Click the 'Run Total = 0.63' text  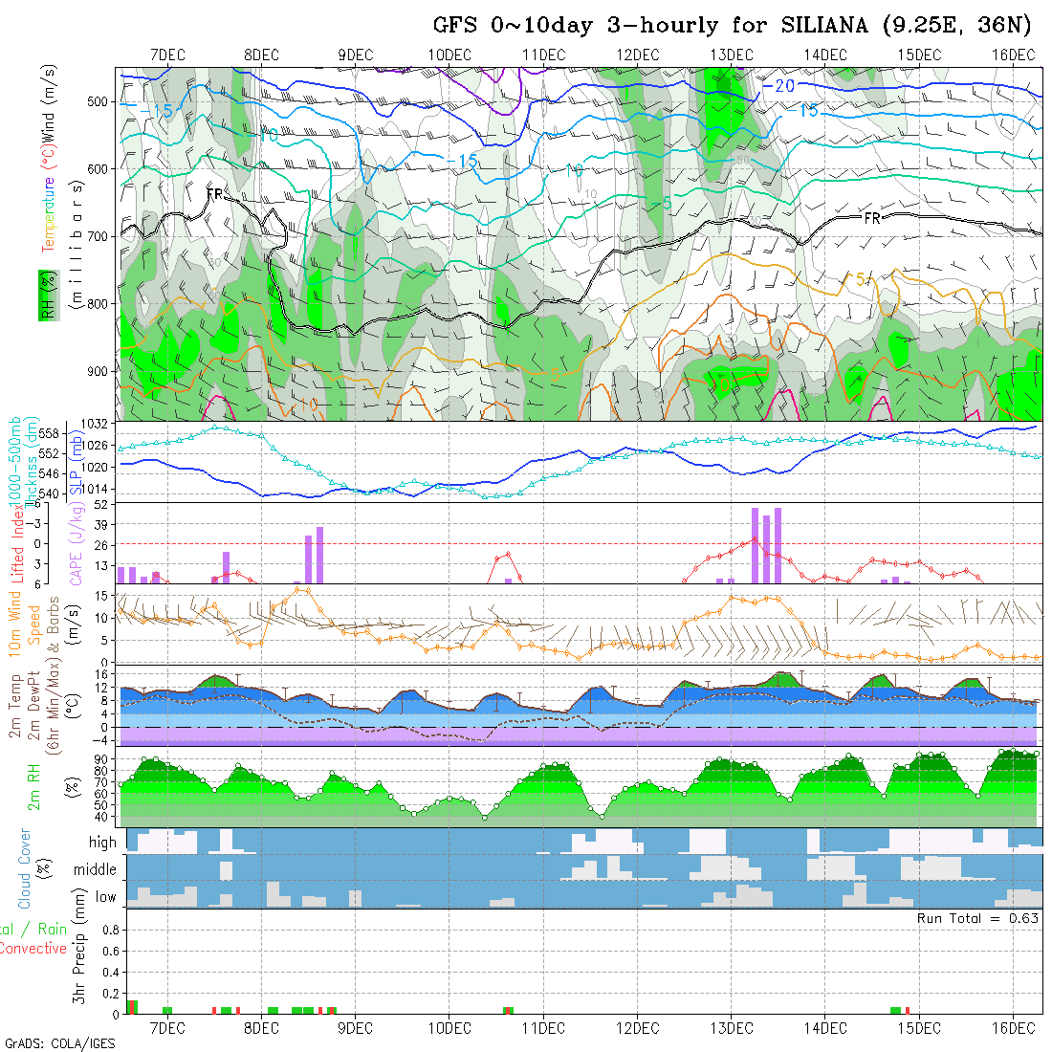(977, 918)
